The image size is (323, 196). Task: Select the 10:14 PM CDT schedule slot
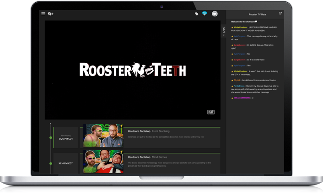coord(66,163)
